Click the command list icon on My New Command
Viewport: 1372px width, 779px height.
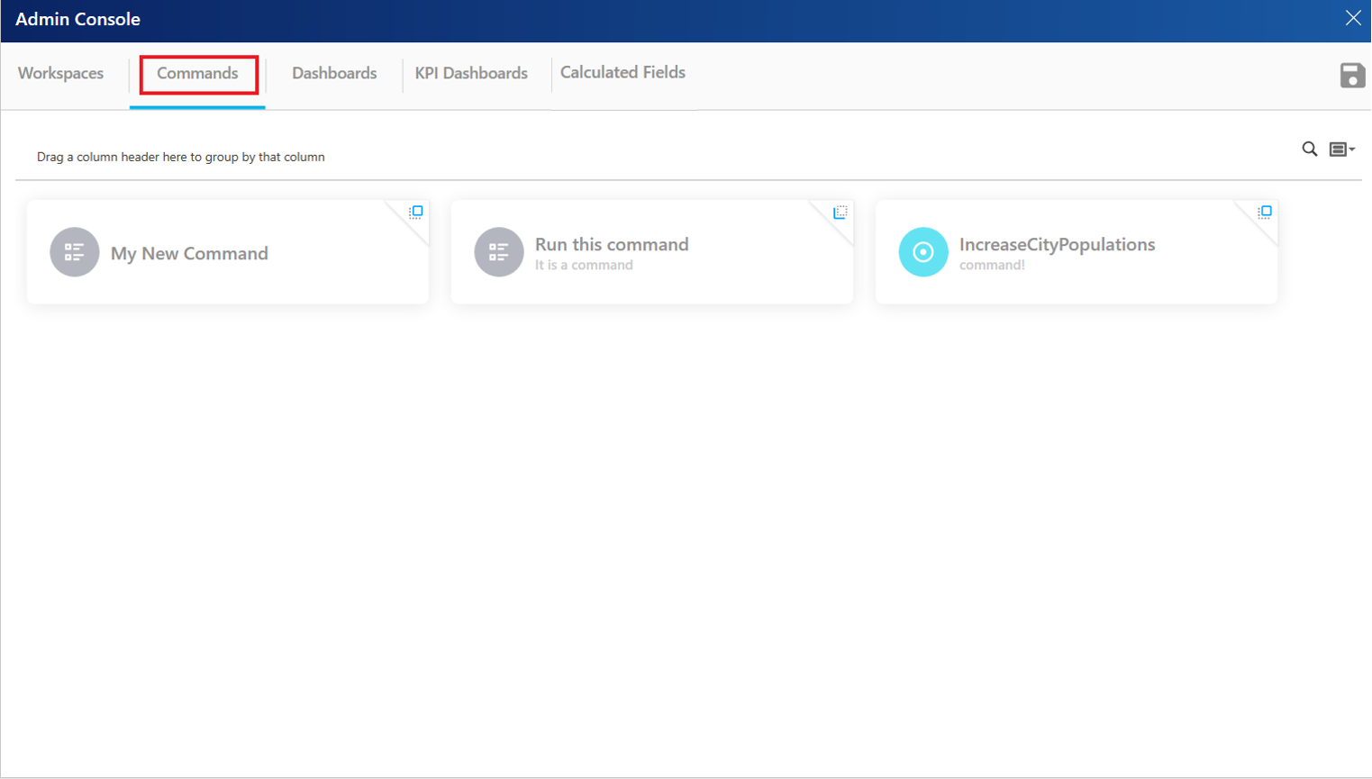[74, 252]
